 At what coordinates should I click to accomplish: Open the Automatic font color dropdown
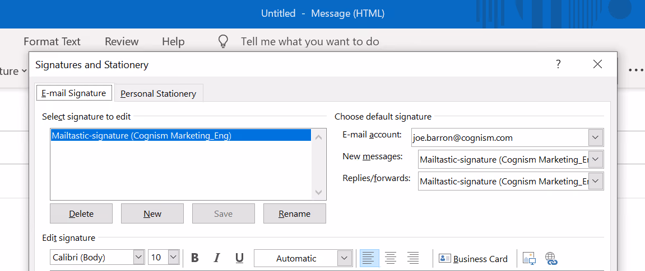click(344, 258)
